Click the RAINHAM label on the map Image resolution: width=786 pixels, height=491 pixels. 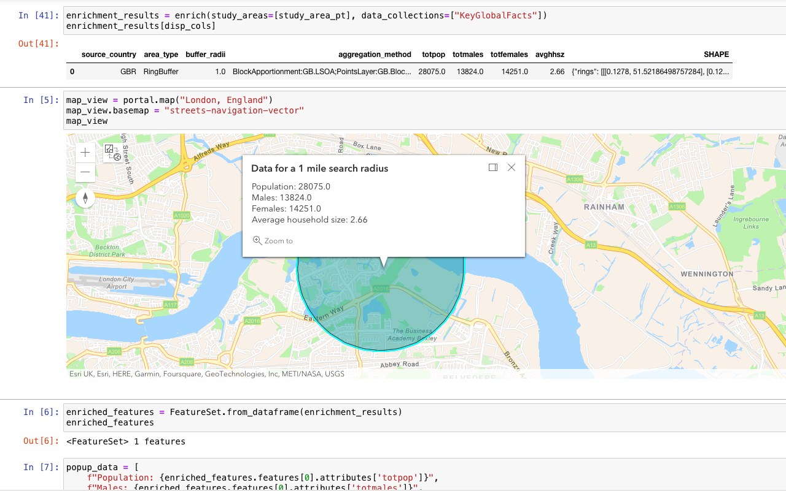click(604, 207)
